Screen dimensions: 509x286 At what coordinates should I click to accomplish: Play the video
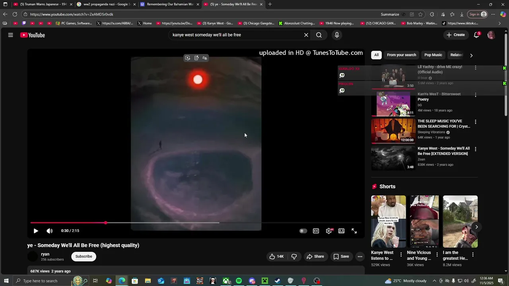point(36,231)
